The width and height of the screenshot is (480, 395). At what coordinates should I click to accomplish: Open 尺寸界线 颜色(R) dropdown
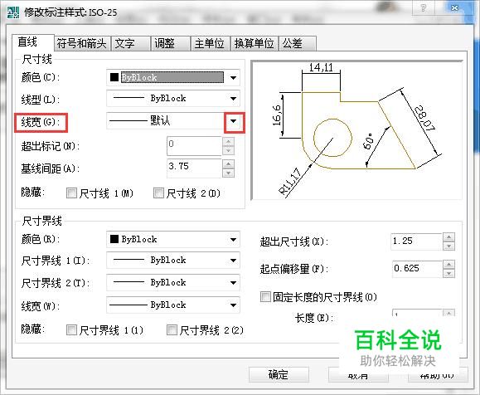pos(173,239)
